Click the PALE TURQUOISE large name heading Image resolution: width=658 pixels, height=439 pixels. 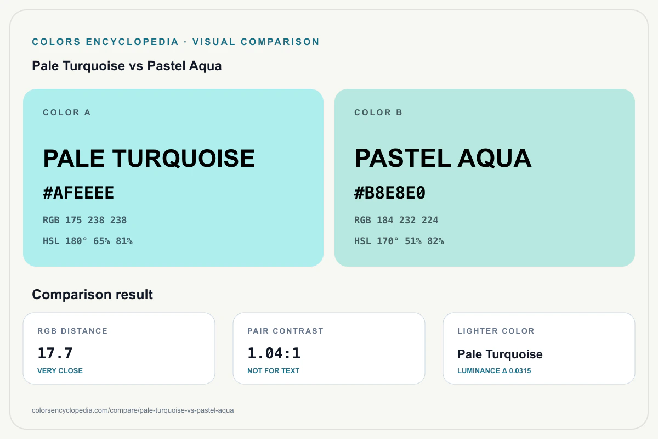click(x=149, y=158)
